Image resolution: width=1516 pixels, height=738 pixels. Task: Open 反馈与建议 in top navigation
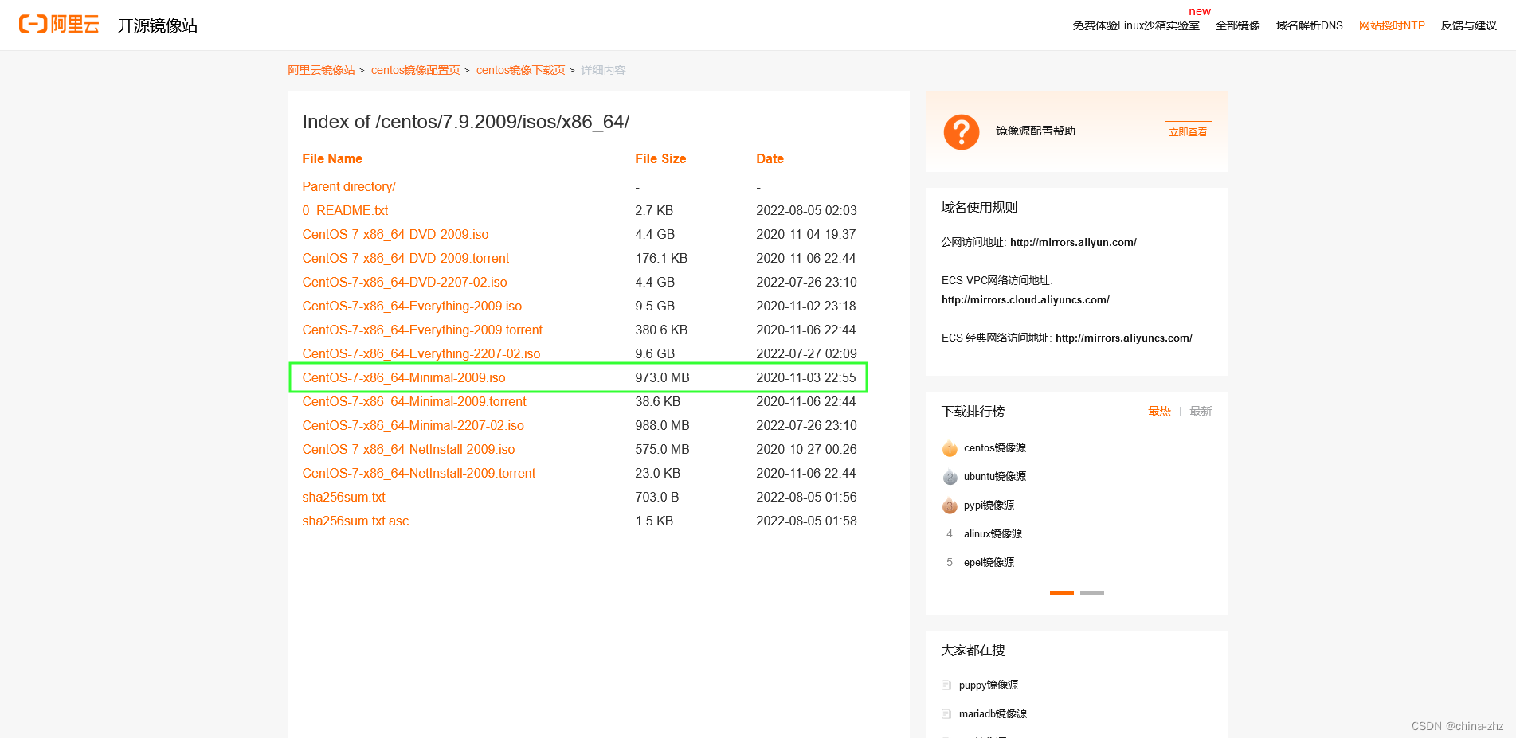(x=1469, y=25)
